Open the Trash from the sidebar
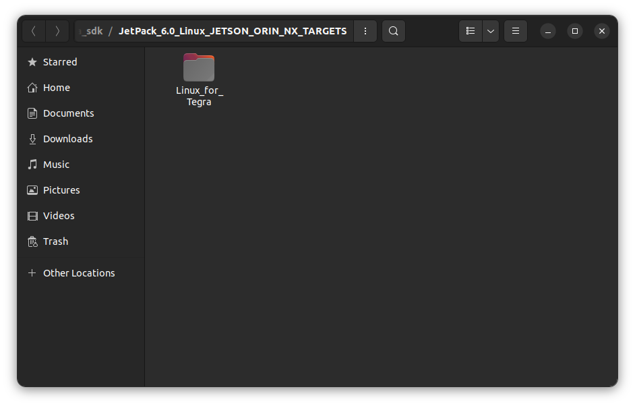This screenshot has height=406, width=635. [55, 241]
